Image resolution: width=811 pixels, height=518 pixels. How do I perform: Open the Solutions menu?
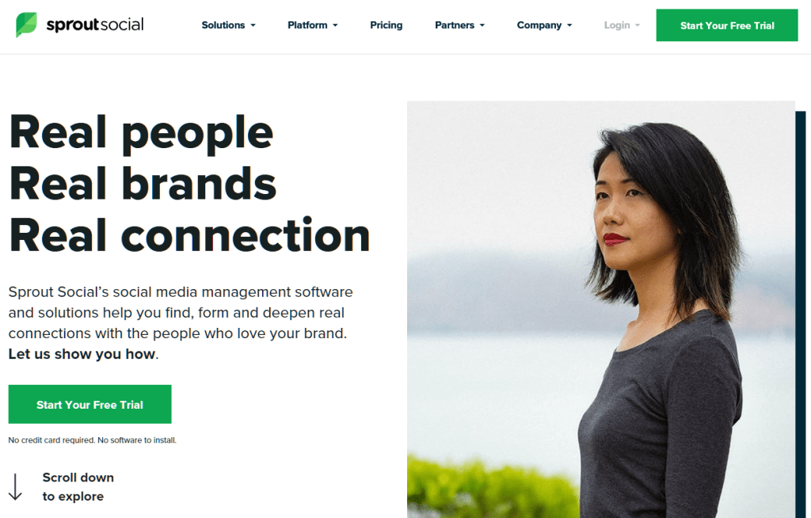coord(223,25)
